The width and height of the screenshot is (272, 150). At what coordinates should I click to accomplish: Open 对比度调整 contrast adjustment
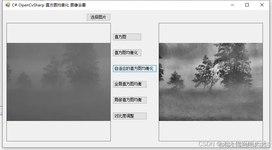(130, 116)
